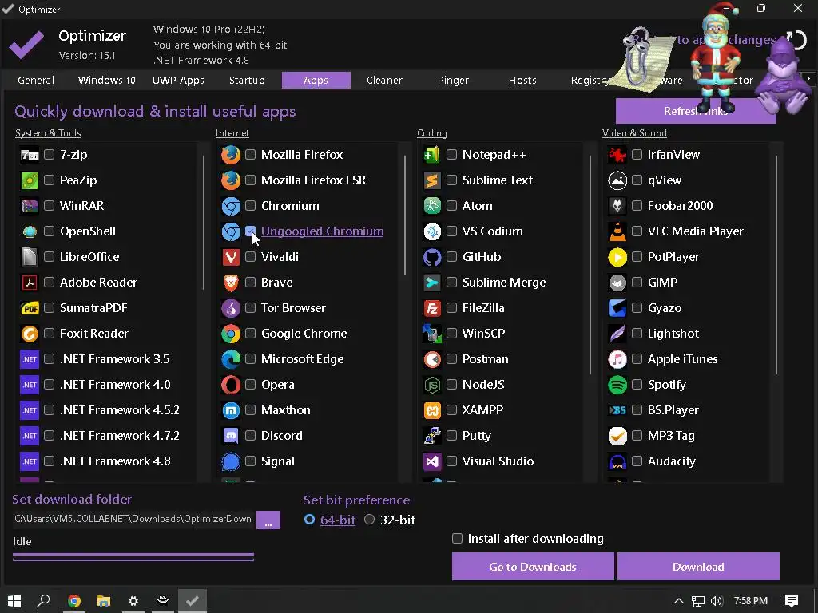The width and height of the screenshot is (818, 613).
Task: Click the Brave lion icon
Action: [x=231, y=283]
